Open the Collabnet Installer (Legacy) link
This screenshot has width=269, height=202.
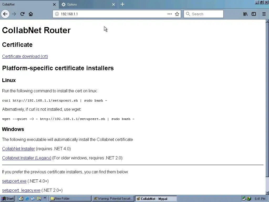27,158
